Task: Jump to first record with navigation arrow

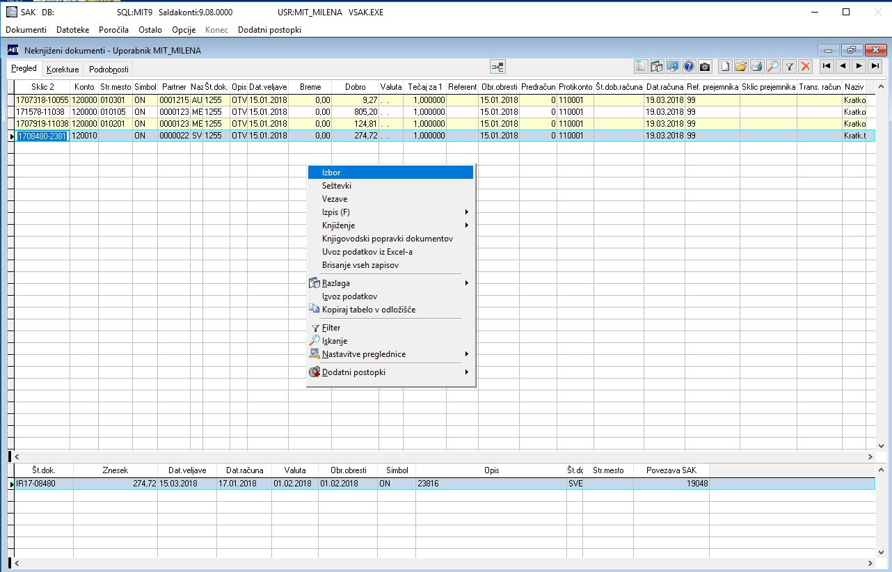Action: point(827,66)
